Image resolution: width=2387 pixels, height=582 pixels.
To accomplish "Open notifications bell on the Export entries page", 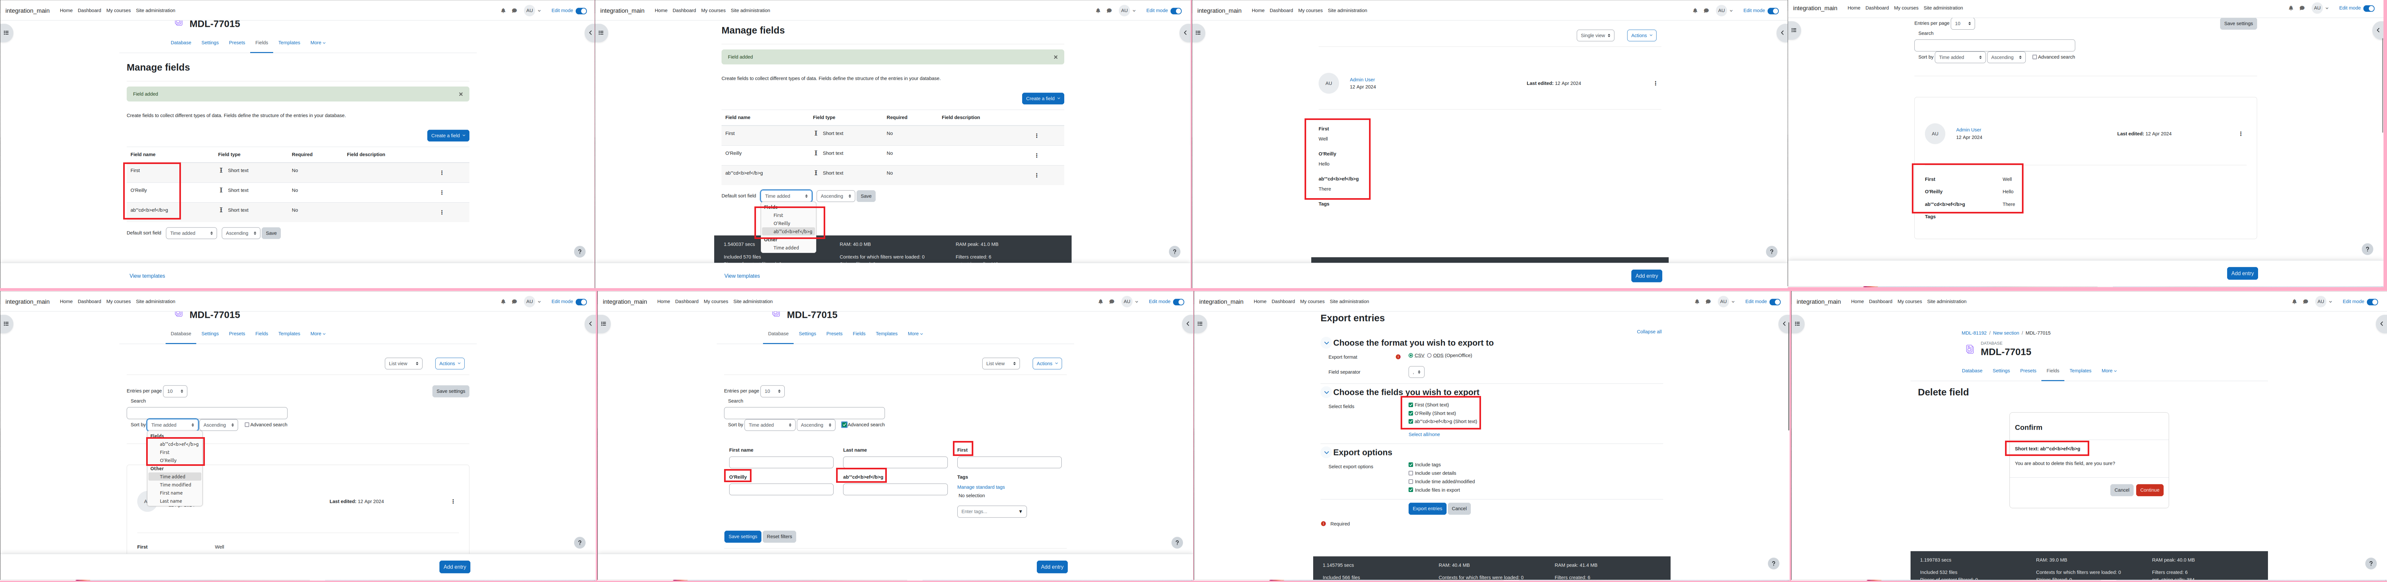I will coord(1697,301).
